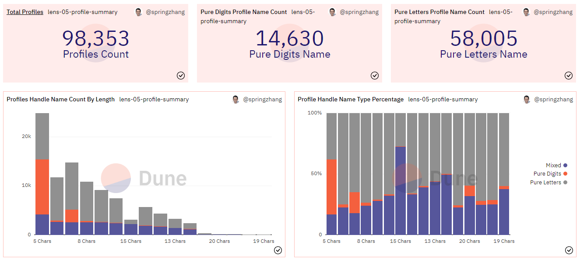Open the Total Profiles title link
The height and width of the screenshot is (259, 580).
point(25,12)
